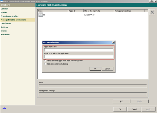Confirm the settings window with bottom OK button
Image resolution: width=157 pixels, height=113 pixels.
120,109
